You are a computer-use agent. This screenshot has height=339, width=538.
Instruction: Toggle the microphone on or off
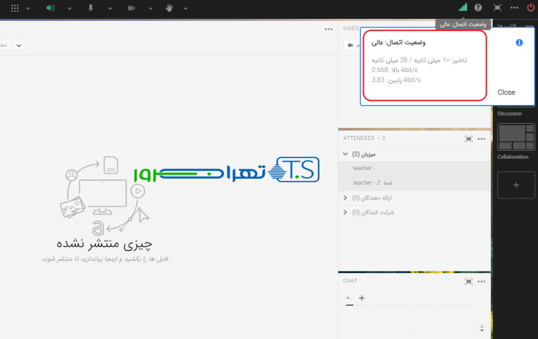coord(91,8)
